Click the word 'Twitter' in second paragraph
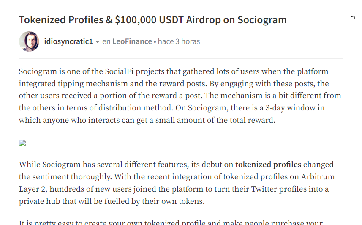Screen dimensions: 362x225 tap(264, 189)
